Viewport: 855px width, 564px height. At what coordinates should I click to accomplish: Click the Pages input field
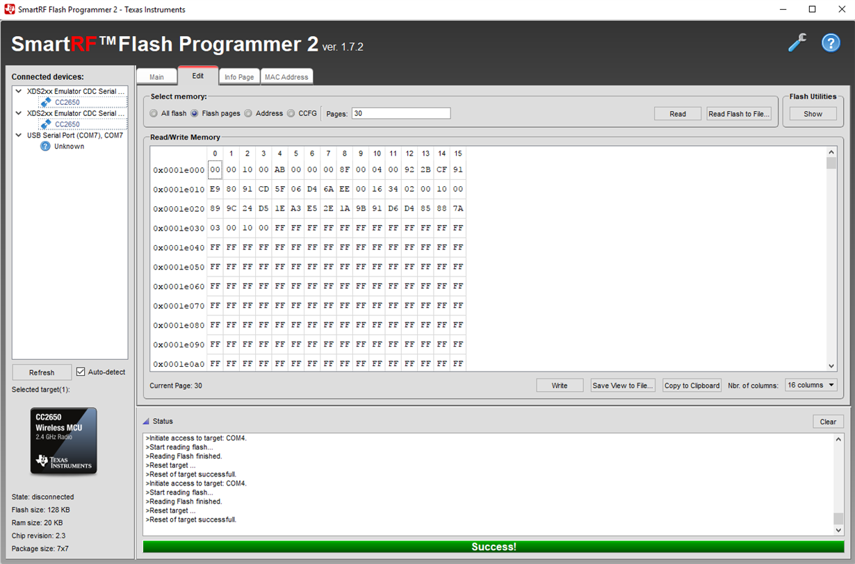[x=401, y=113]
